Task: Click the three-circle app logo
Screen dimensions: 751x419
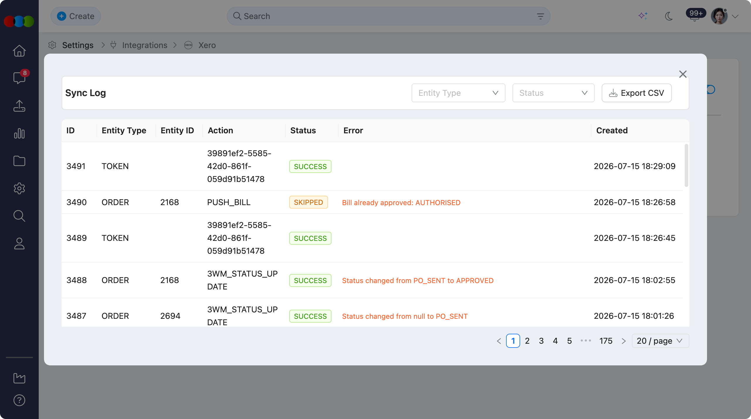Action: tap(19, 21)
